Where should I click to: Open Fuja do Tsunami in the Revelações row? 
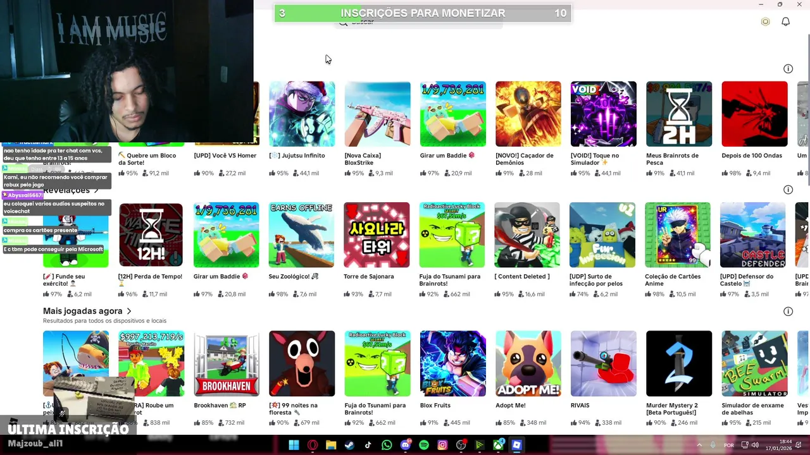coord(452,234)
